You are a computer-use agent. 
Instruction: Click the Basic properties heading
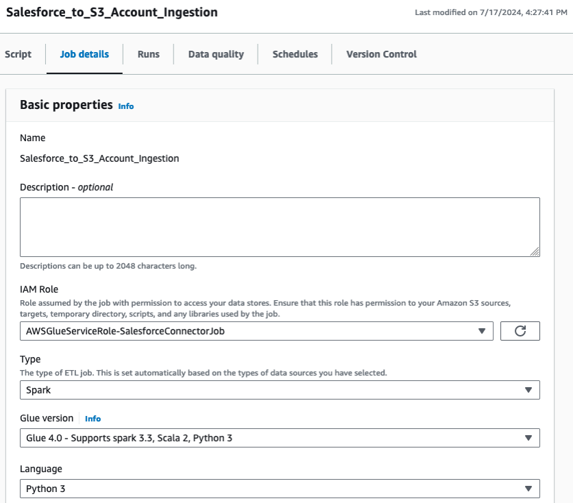click(66, 105)
